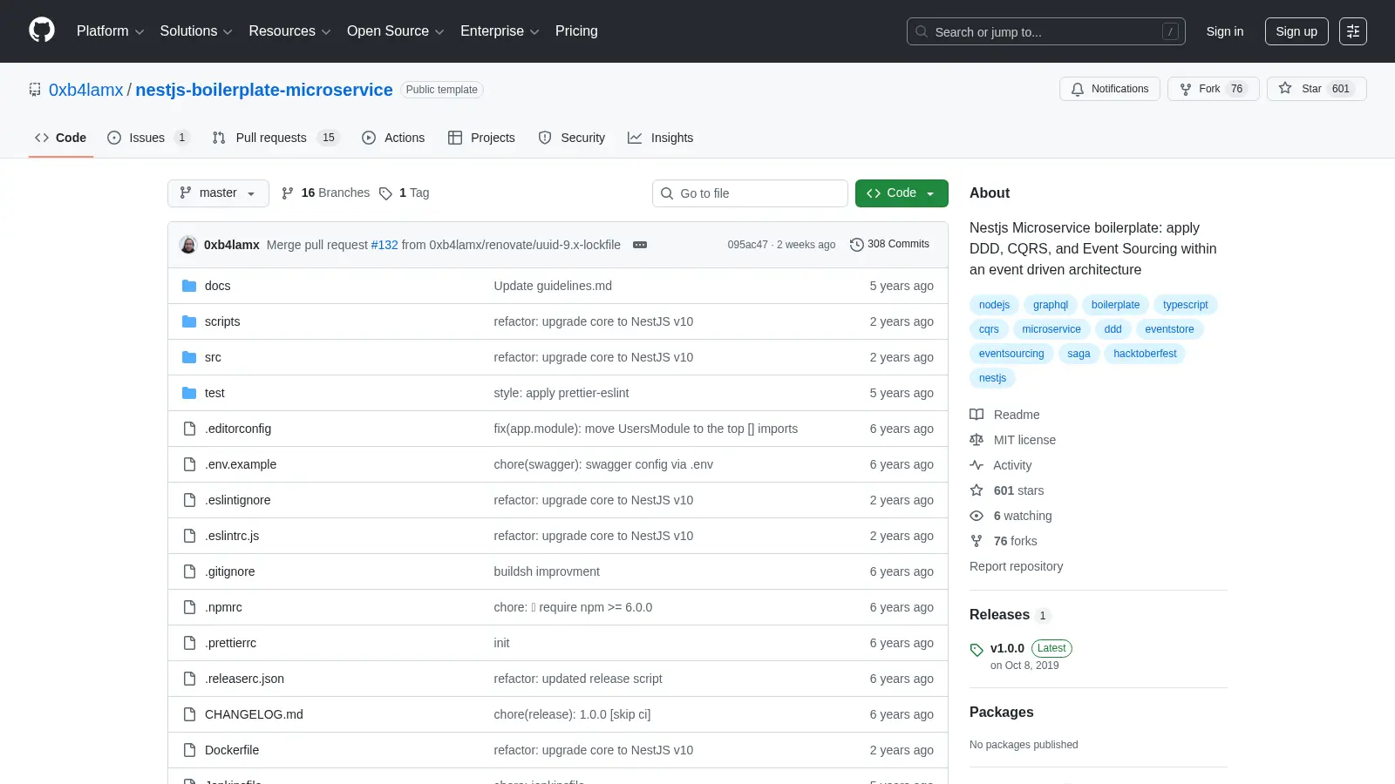Open the nestjs-boilerplate-microservice repo link
The width and height of the screenshot is (1395, 784).
click(x=264, y=90)
